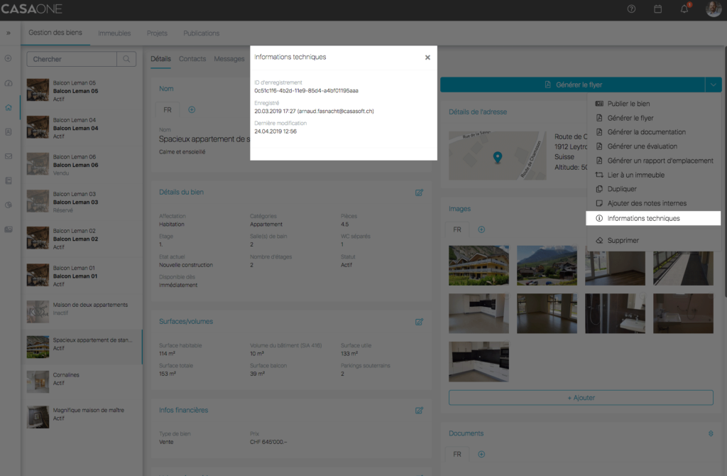Edit the Infos financières section

click(x=419, y=411)
